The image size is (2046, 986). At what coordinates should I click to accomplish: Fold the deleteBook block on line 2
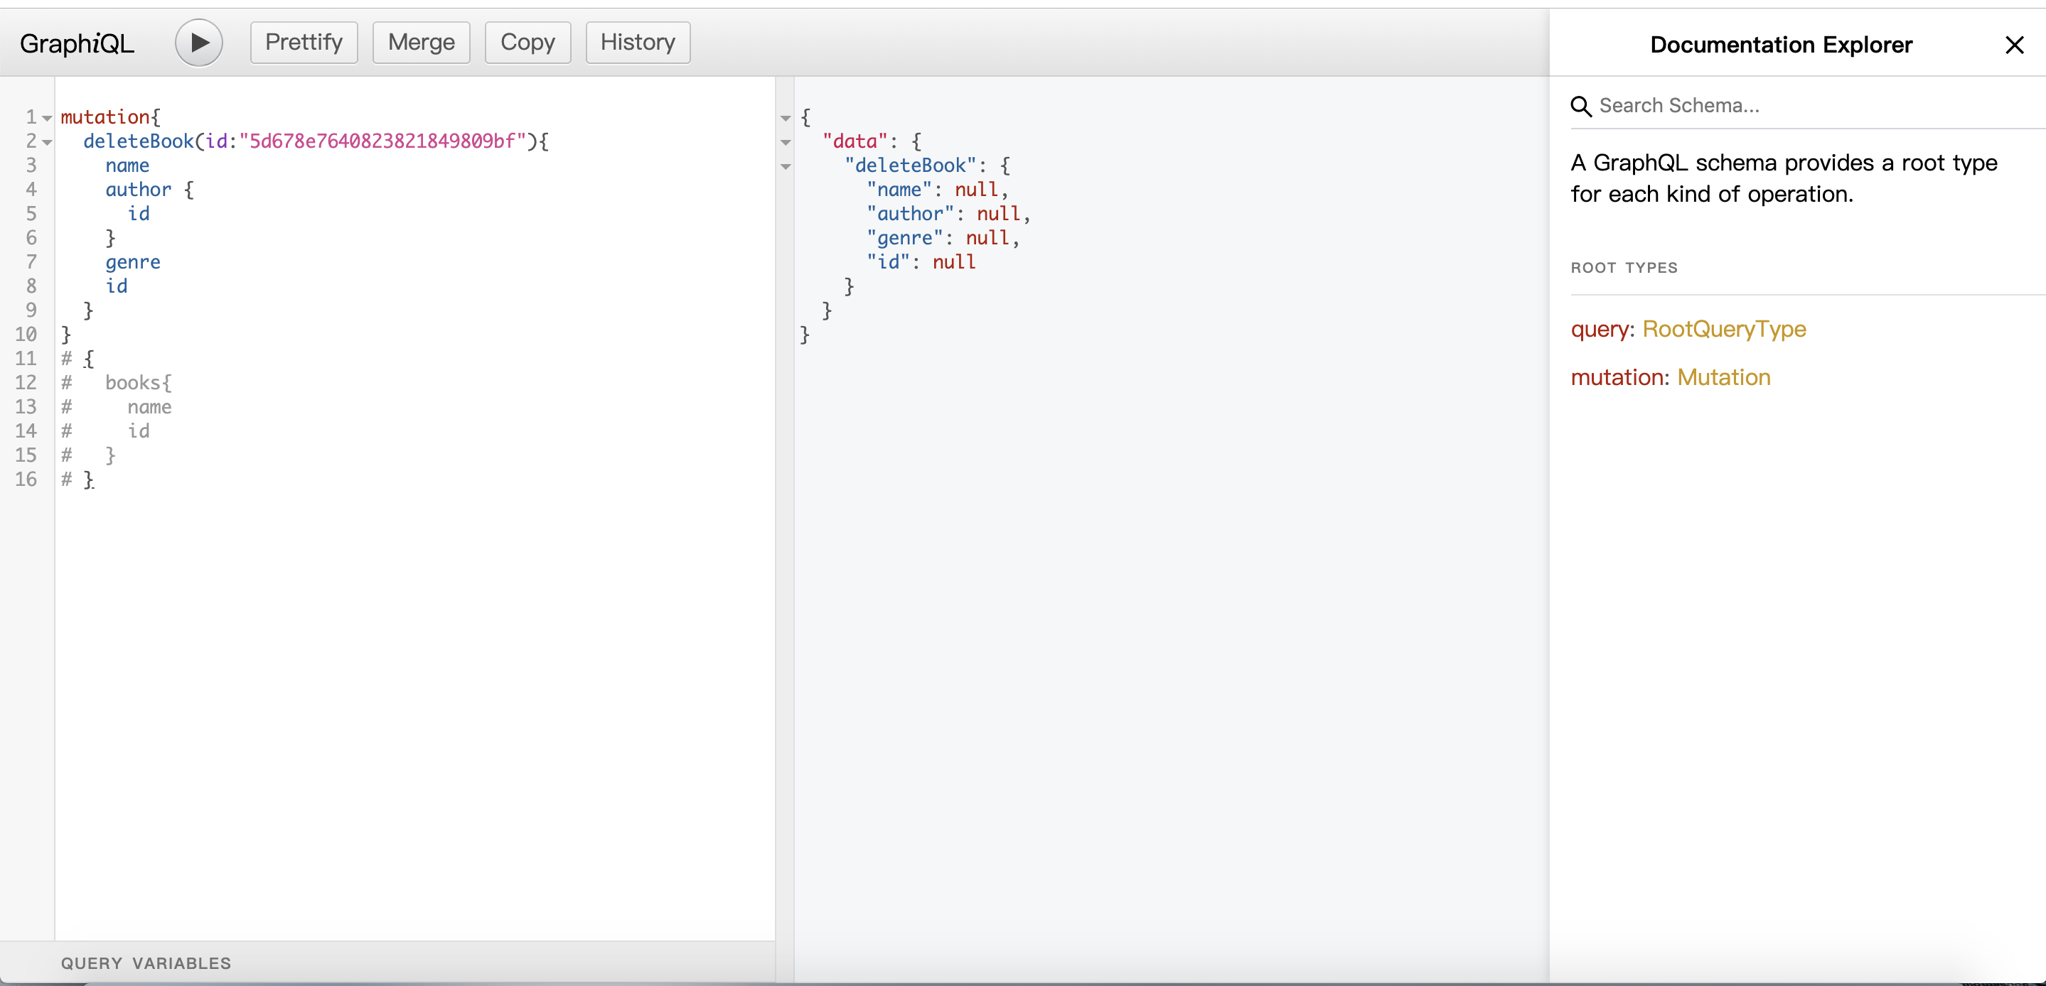(x=47, y=142)
